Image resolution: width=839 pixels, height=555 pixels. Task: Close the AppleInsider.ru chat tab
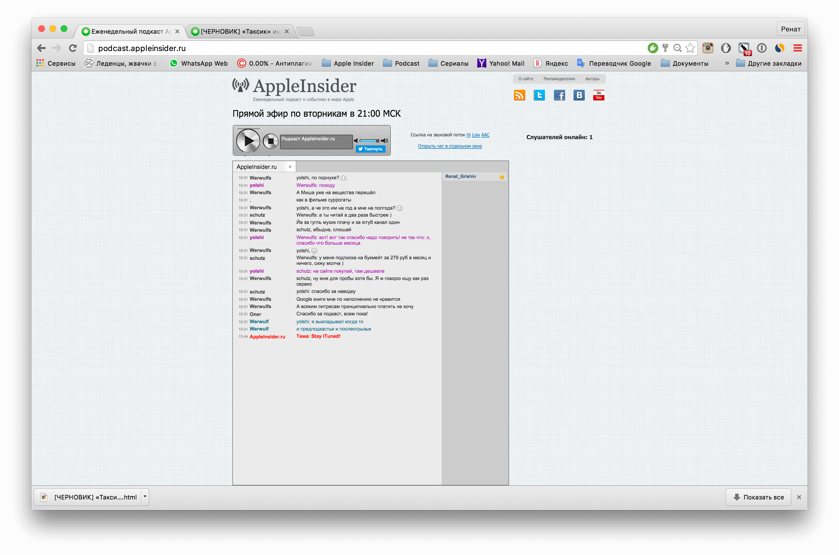coord(290,167)
